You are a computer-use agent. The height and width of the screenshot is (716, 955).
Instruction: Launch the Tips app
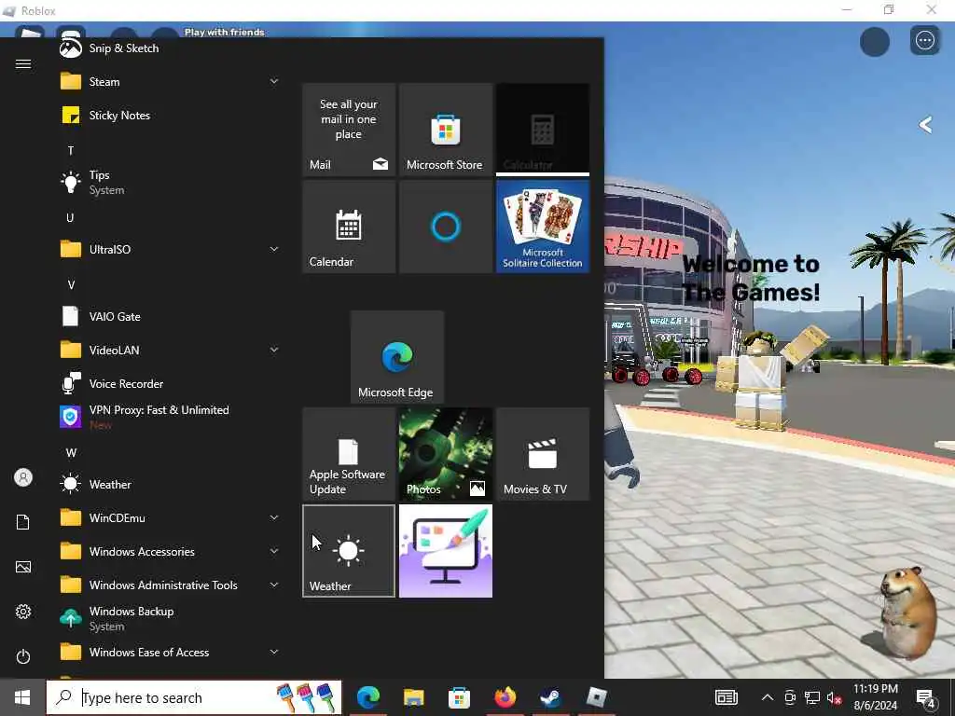point(169,182)
